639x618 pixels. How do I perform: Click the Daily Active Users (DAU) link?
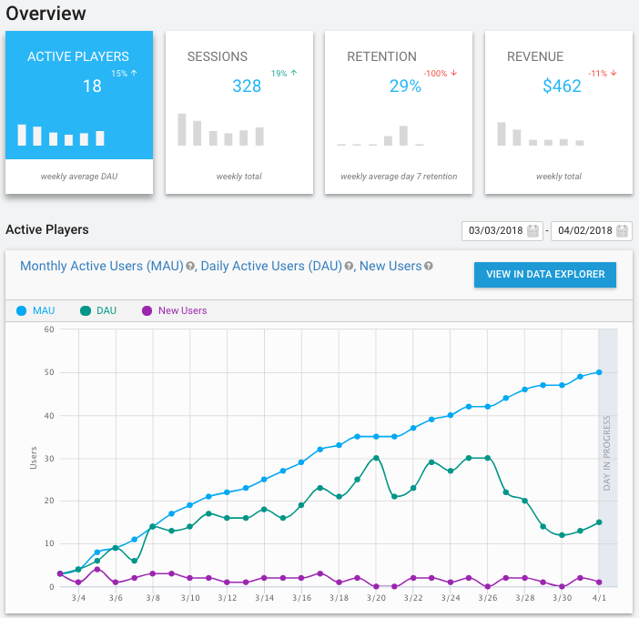coord(269,266)
